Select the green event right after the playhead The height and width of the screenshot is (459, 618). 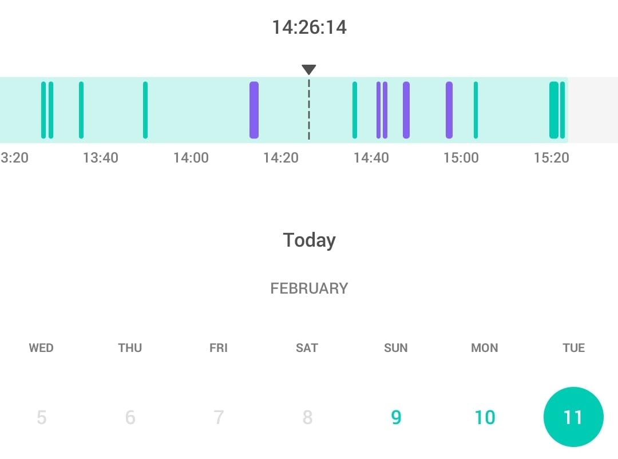(x=355, y=110)
